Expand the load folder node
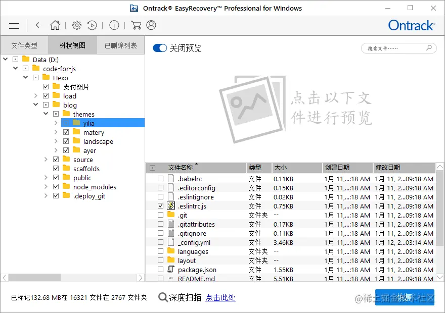 (36, 96)
